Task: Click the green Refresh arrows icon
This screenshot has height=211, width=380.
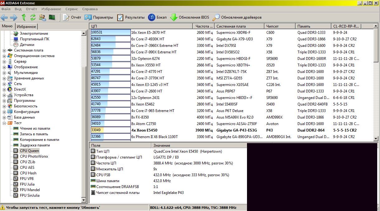Action: pyautogui.click(x=33, y=17)
